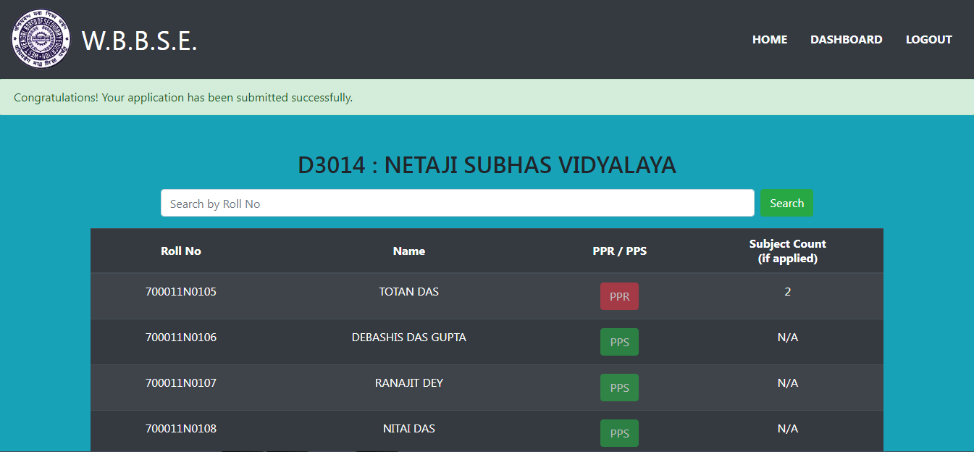Click the name RANAJIT DEY
Screen dimensions: 974x452
click(x=409, y=383)
